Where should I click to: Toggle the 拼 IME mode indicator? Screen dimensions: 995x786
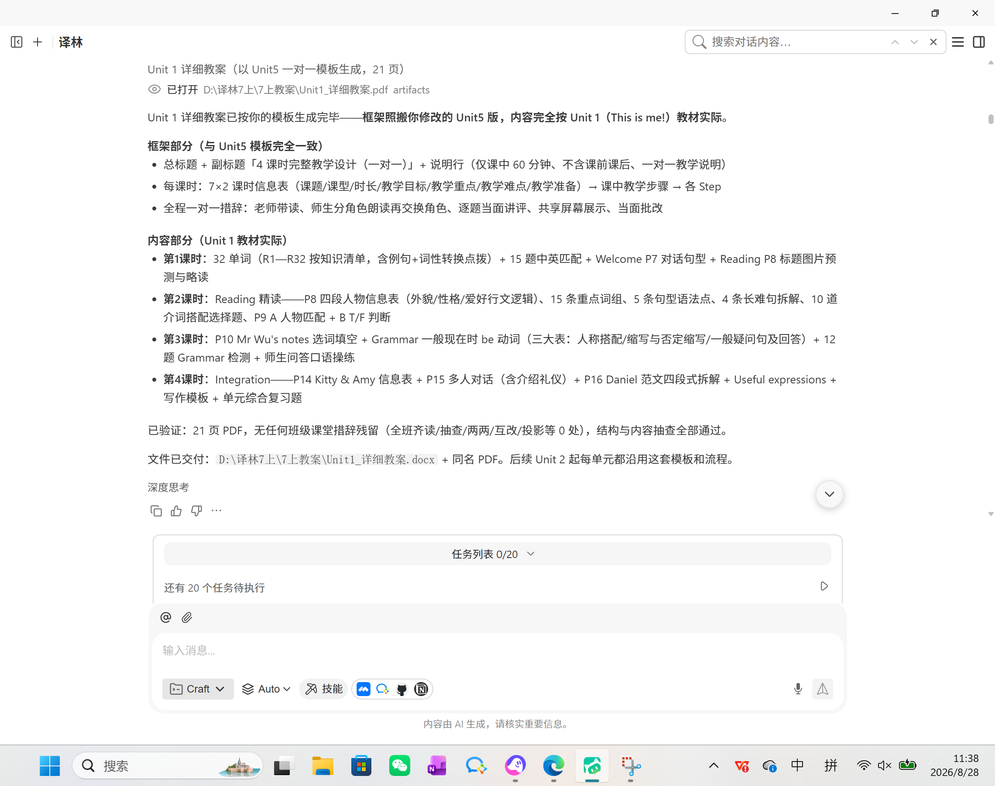coord(830,765)
